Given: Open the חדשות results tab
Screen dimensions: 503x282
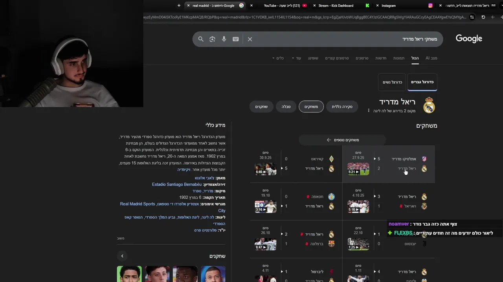Looking at the screenshot, I should (381, 58).
